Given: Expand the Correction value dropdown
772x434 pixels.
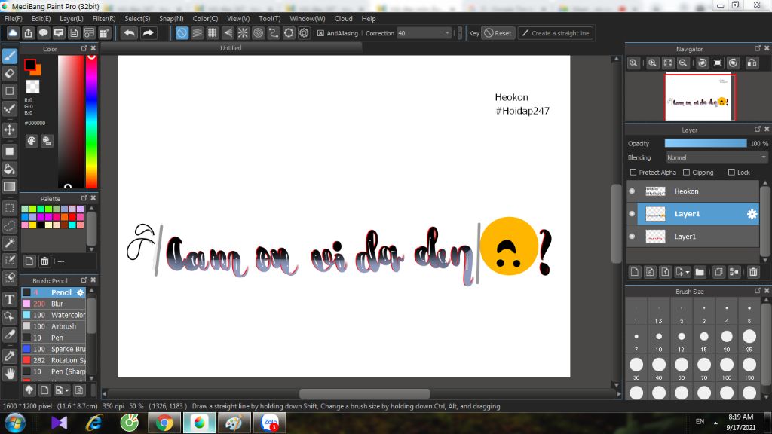Looking at the screenshot, I should (448, 33).
